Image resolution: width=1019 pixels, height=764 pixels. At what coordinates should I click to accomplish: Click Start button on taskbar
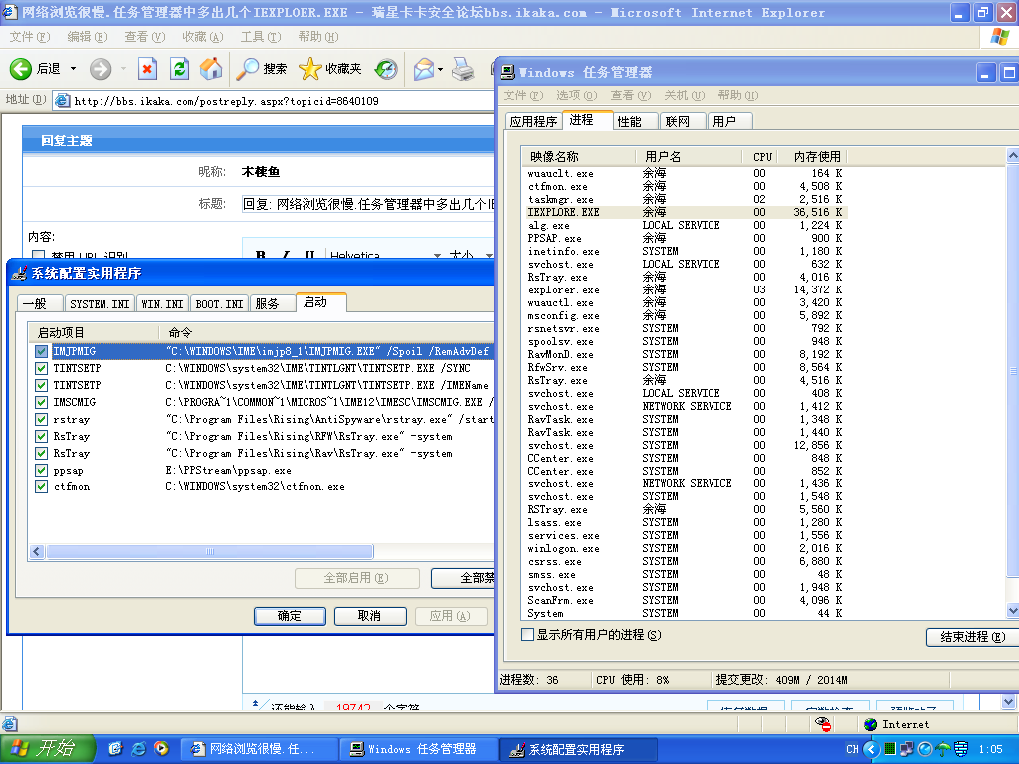point(47,748)
